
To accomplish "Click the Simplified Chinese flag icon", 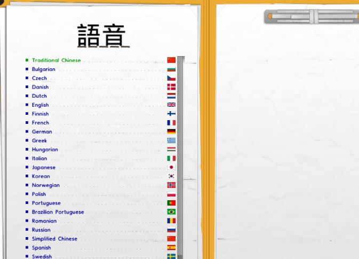I will [171, 239].
